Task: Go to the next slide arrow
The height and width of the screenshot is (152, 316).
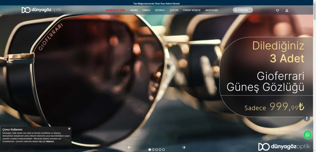Action: (184, 147)
